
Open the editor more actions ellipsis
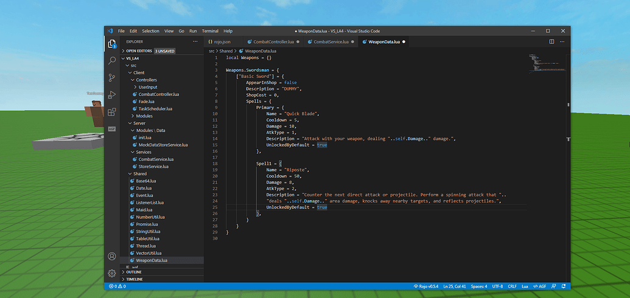pos(562,41)
